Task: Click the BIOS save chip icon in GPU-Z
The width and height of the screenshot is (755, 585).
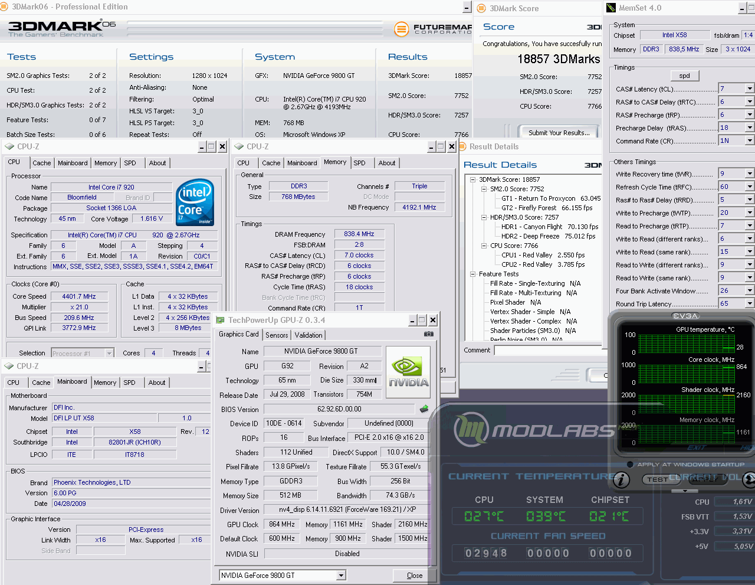Action: tap(424, 408)
